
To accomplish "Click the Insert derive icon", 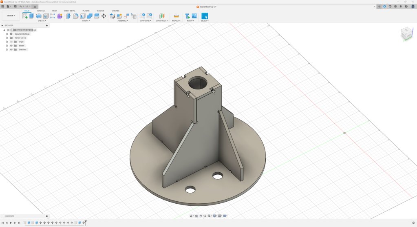I will click(x=187, y=16).
